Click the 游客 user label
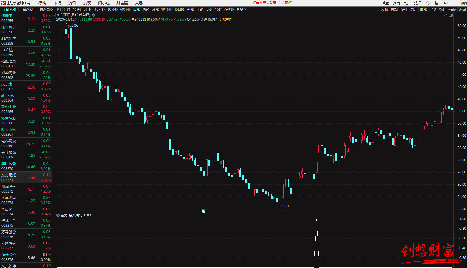This screenshot has width=467, height=268. 464,3
